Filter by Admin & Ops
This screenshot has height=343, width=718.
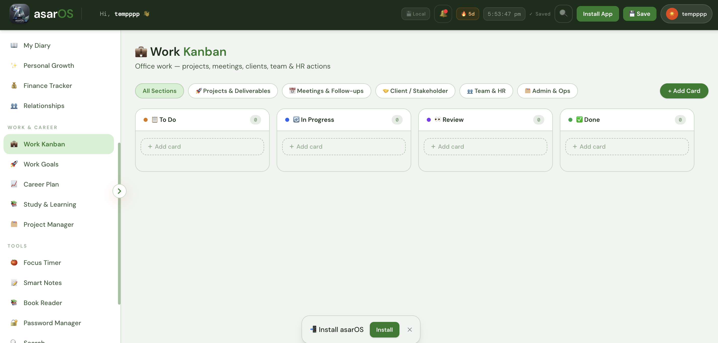click(x=548, y=91)
